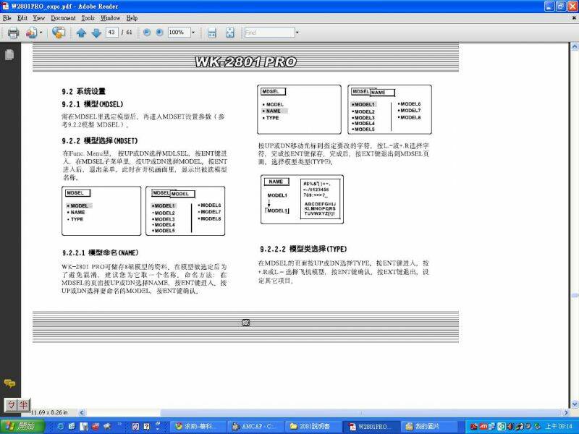This screenshot has height=434, width=579.
Task: Switch to the Chrome 求助 taskbar button
Action: [x=197, y=426]
